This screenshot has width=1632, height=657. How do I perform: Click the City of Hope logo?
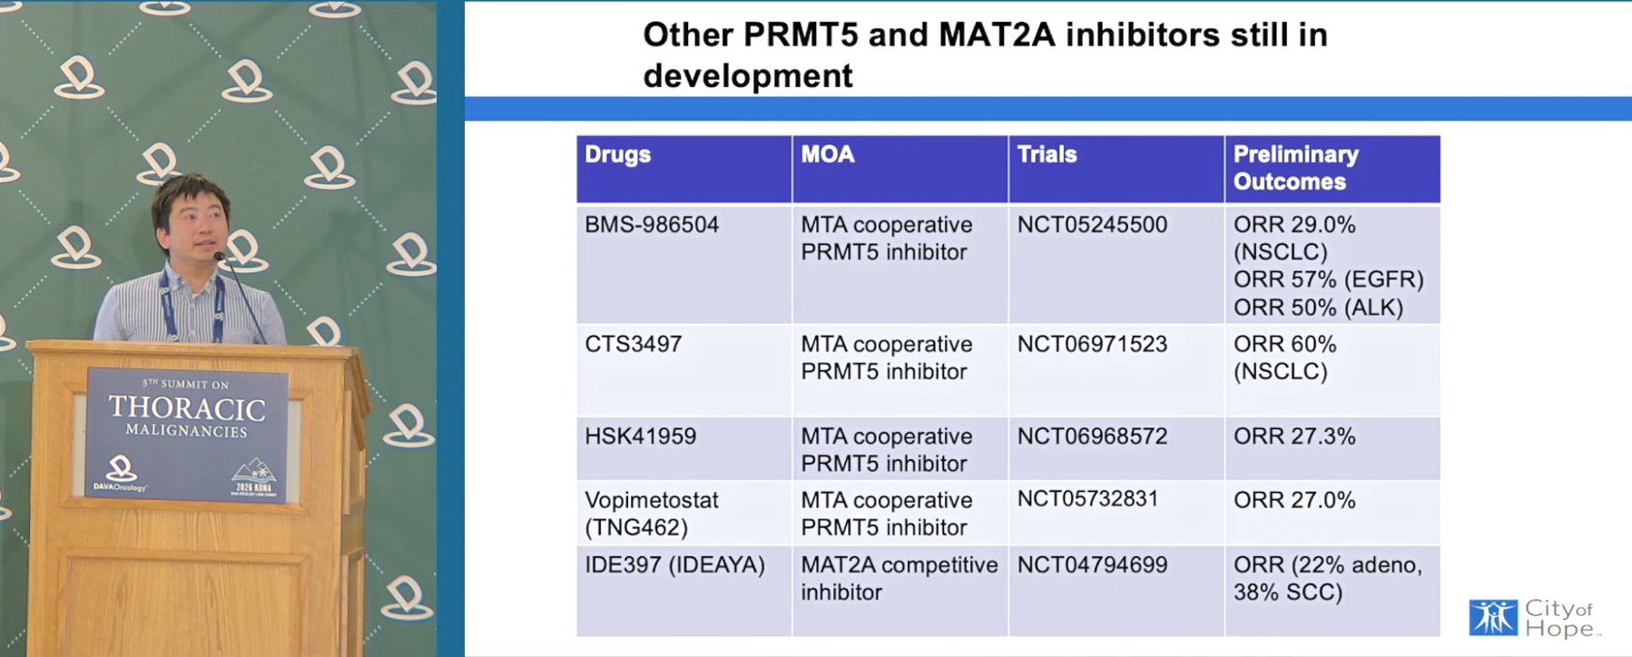point(1535,619)
